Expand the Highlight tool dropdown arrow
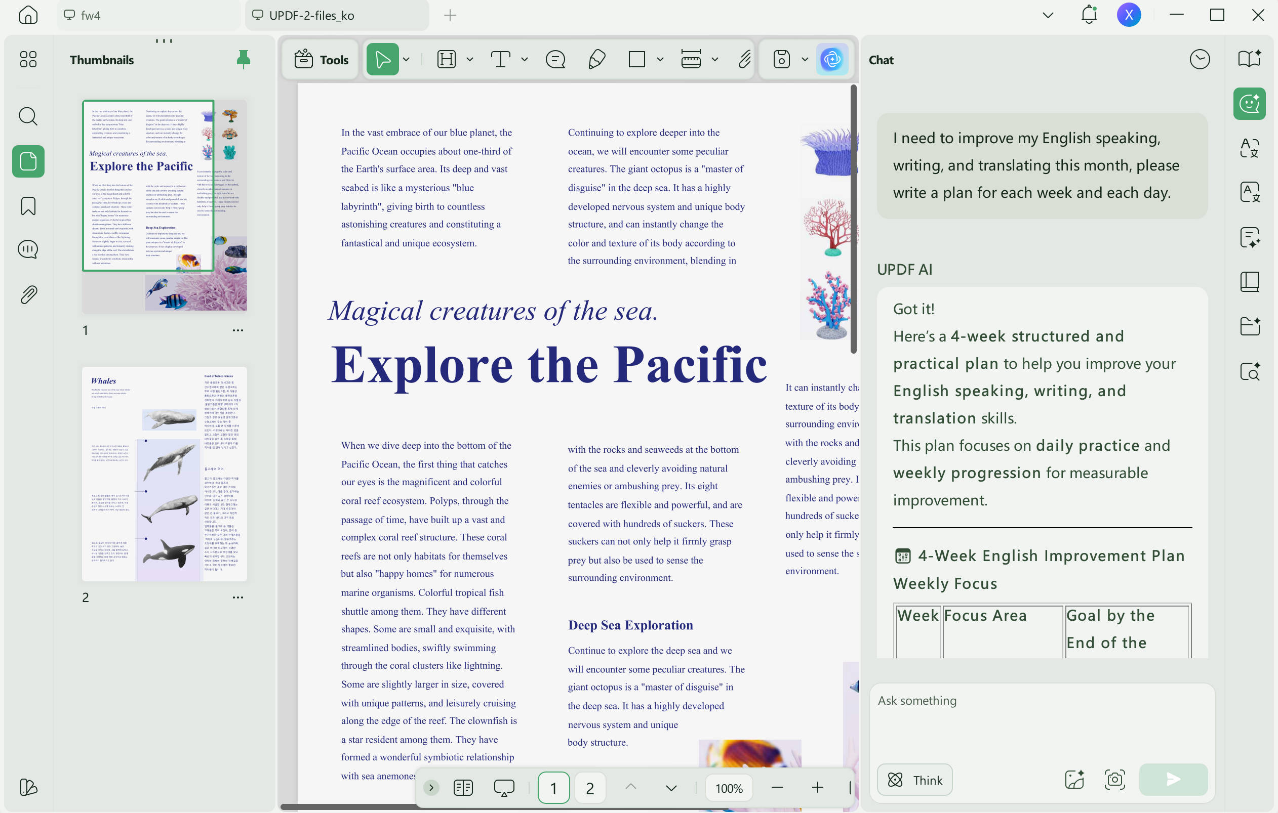 pos(470,59)
